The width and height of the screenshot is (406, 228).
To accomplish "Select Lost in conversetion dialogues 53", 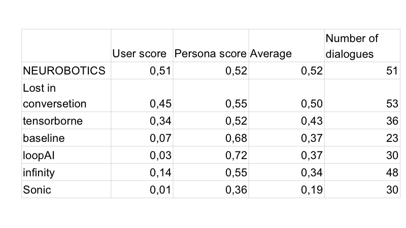I will [389, 104].
